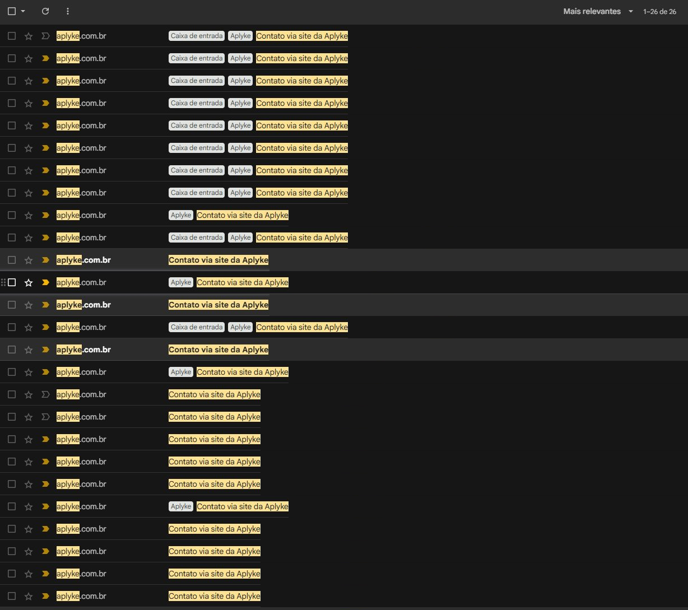Click the topmost row's Caixa de entrada label
Viewport: 688px width, 610px height.
tap(197, 36)
